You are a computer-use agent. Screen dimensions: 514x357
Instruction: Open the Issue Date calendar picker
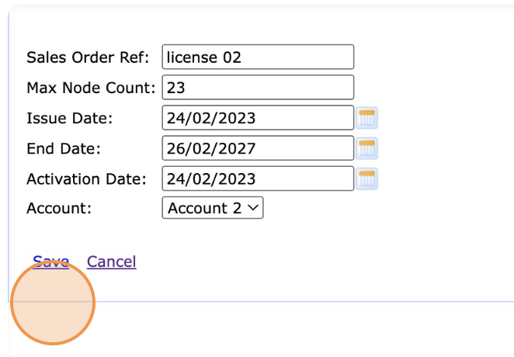click(x=366, y=118)
